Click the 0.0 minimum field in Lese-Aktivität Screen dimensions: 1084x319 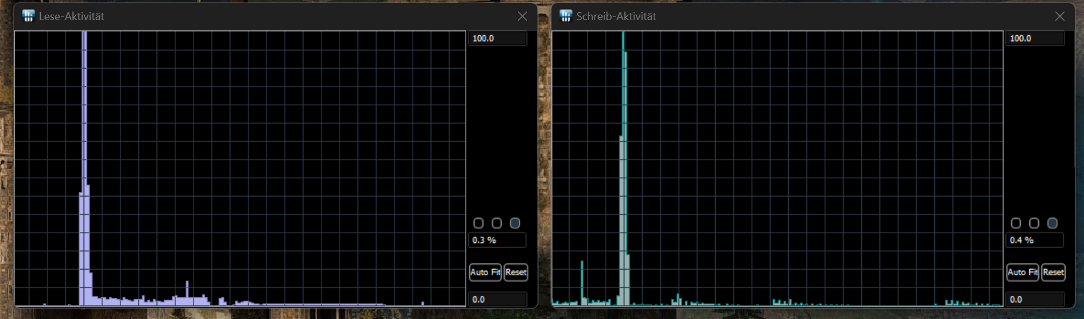click(497, 300)
